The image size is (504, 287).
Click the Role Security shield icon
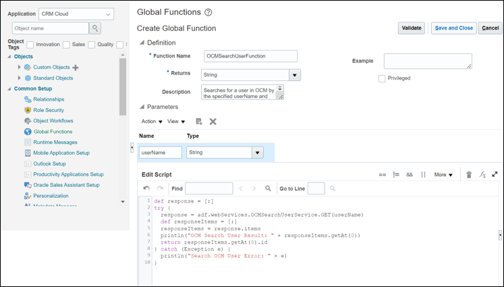point(28,110)
